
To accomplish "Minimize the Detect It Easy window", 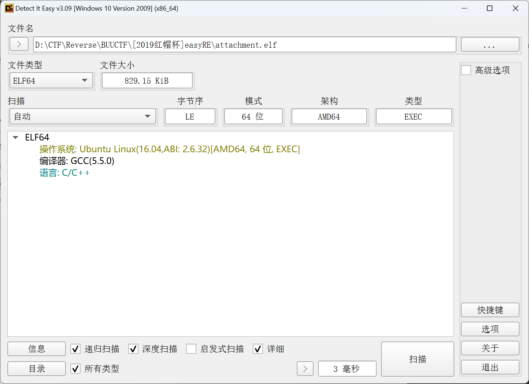I will click(x=465, y=8).
